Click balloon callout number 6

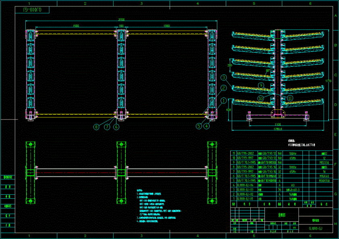(x=116, y=127)
